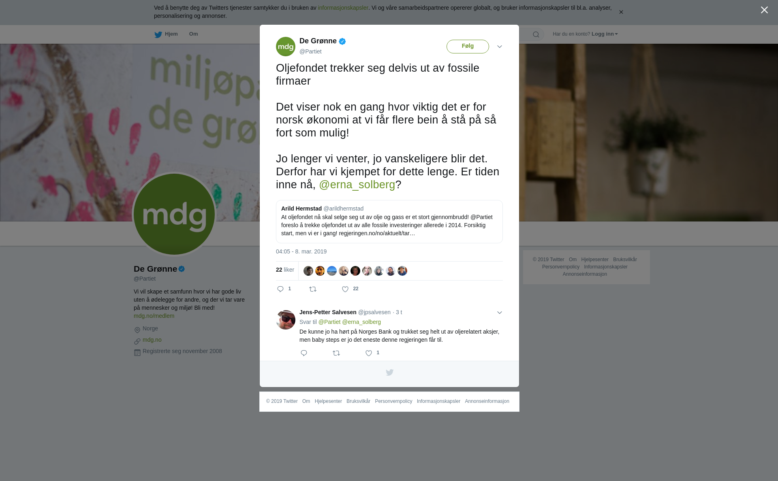
Task: Follow De Grønne with the Følg button
Action: 468,47
